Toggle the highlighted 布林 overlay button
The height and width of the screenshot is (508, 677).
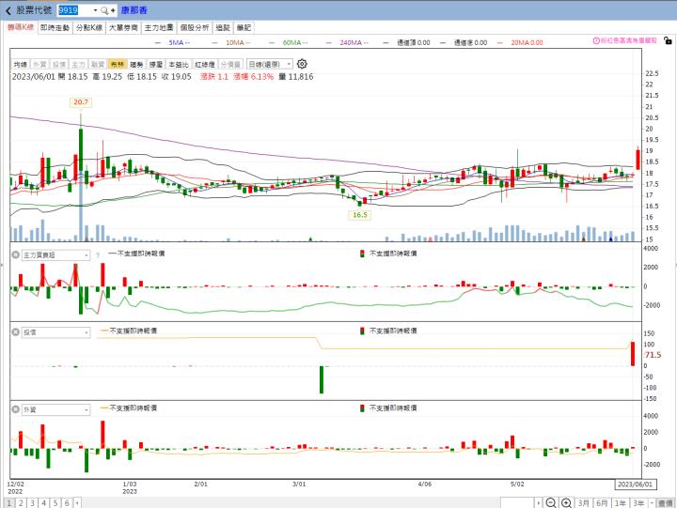pyautogui.click(x=117, y=64)
